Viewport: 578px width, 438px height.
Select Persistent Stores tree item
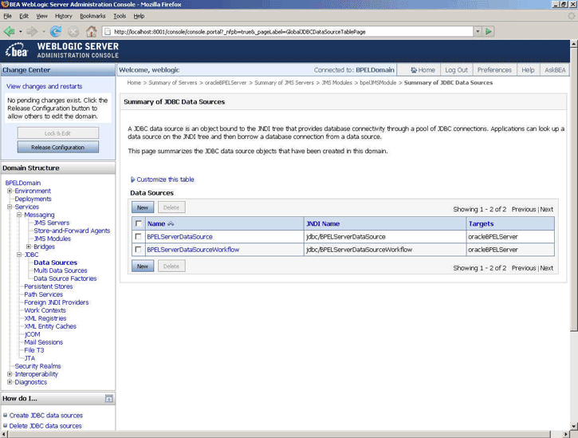pos(49,286)
